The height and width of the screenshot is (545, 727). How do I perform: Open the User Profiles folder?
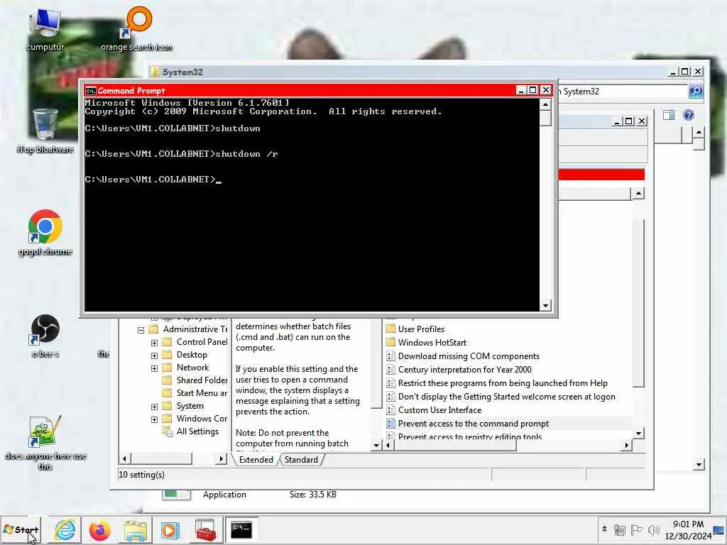click(x=415, y=329)
